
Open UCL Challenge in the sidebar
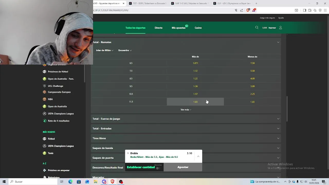[x=56, y=86]
